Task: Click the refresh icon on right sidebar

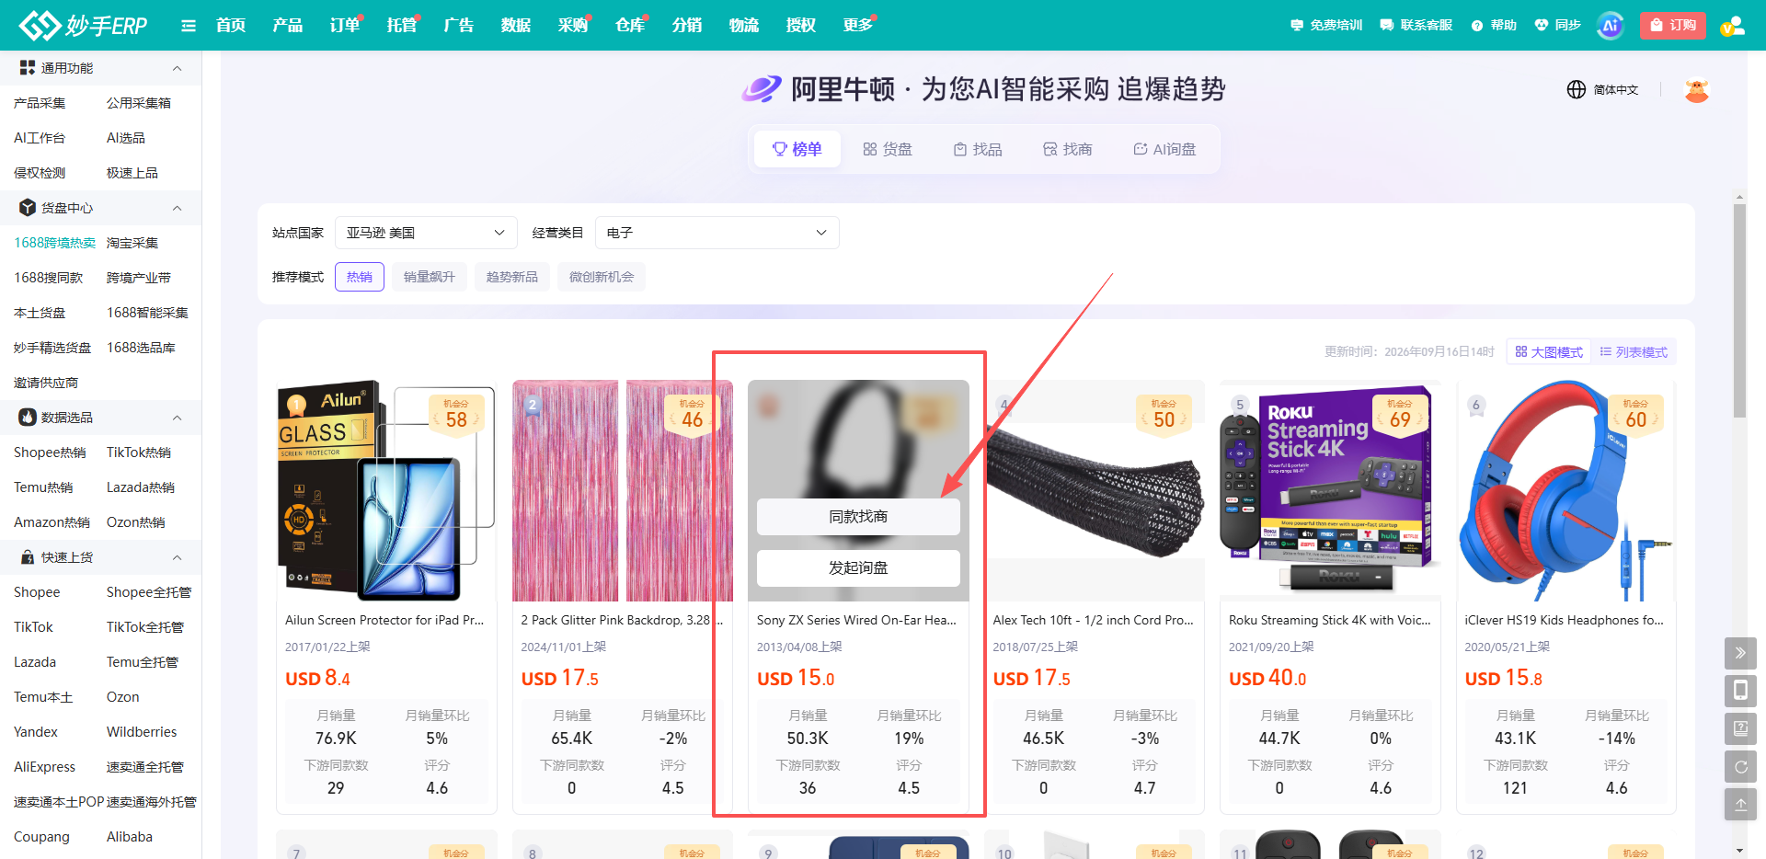Action: 1740,766
